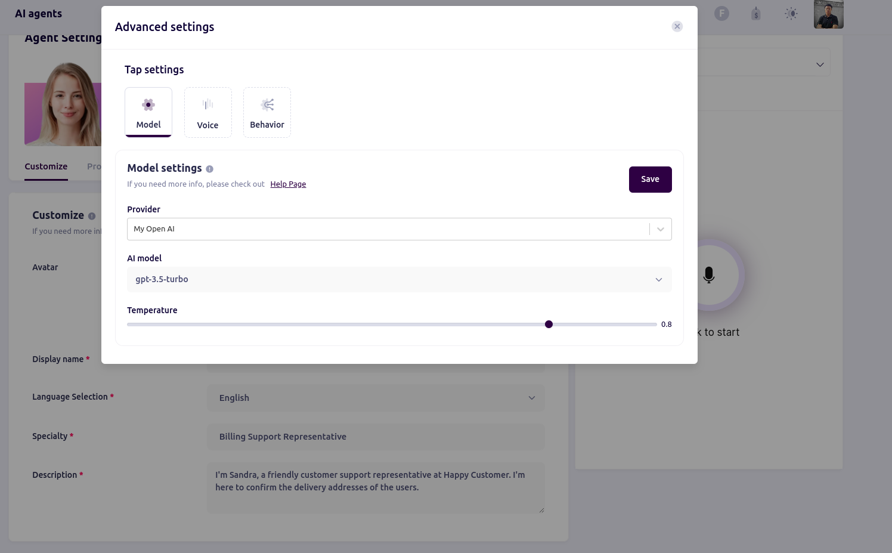
Task: Close the Advanced settings dialog
Action: [x=677, y=26]
